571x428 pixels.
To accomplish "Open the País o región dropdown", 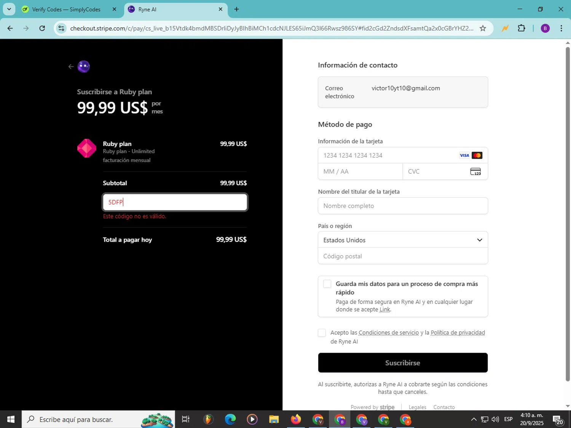I will coord(403,240).
